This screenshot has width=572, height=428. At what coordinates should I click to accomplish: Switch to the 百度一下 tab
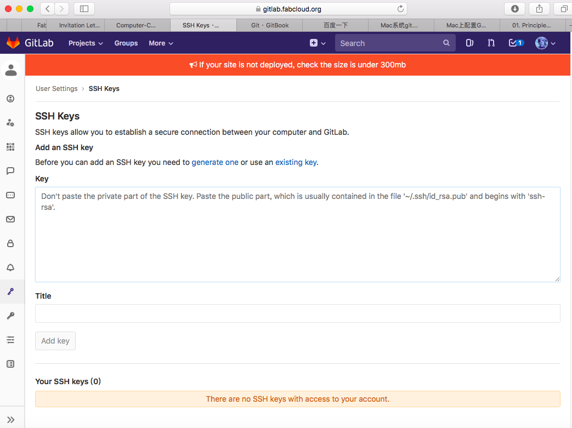tap(336, 25)
